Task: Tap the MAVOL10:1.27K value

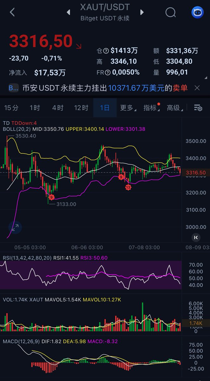Action: coord(102,299)
